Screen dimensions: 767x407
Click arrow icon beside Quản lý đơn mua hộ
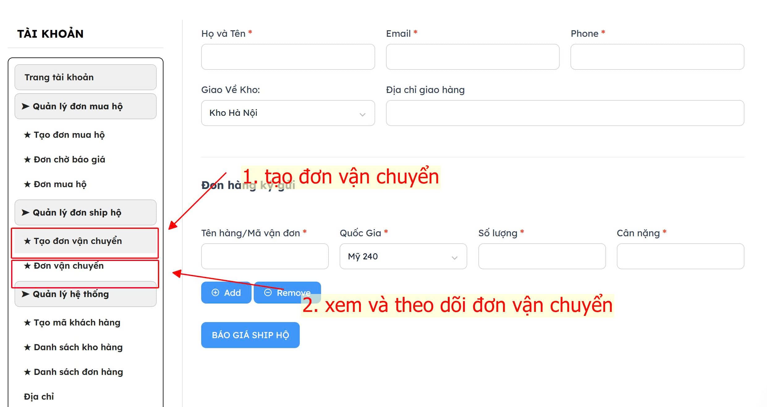pyautogui.click(x=26, y=106)
